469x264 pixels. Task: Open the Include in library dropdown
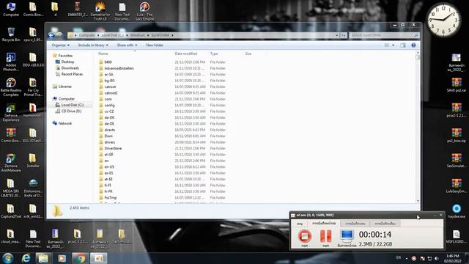[x=93, y=45]
